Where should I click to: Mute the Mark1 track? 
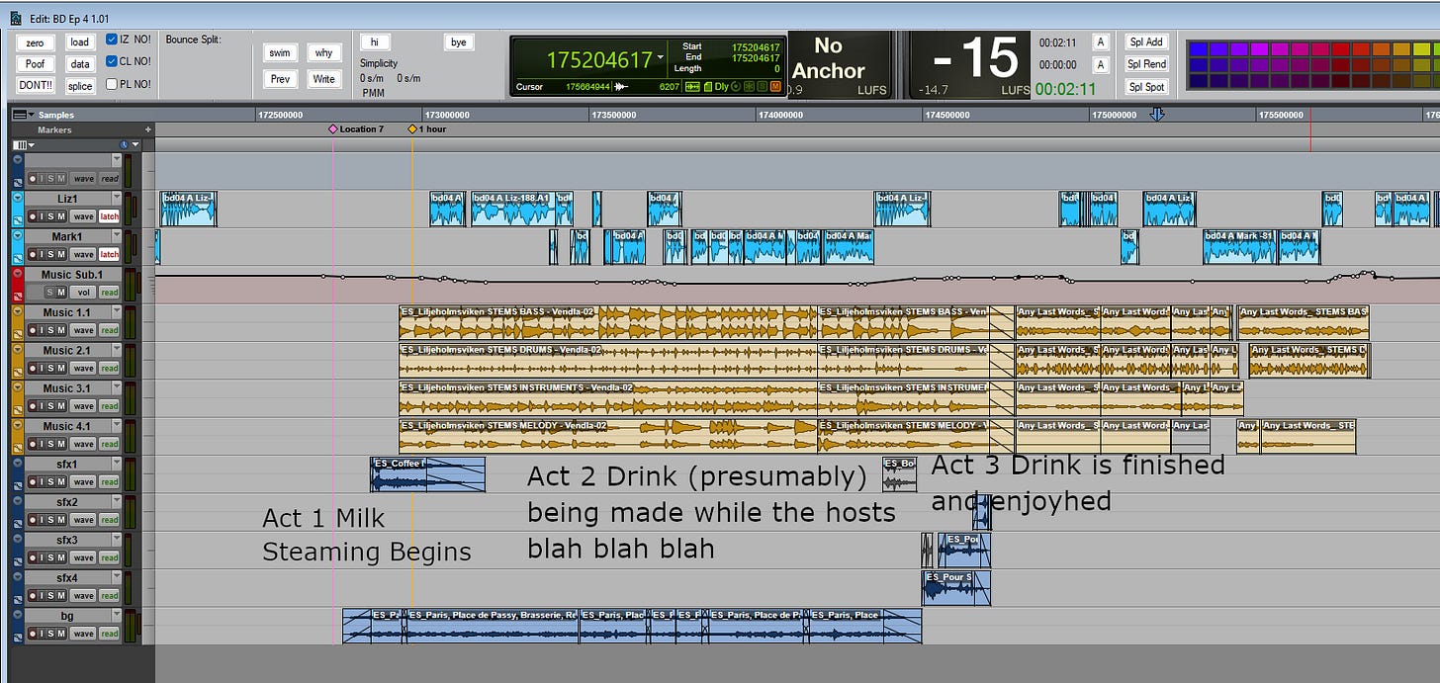pos(61,254)
